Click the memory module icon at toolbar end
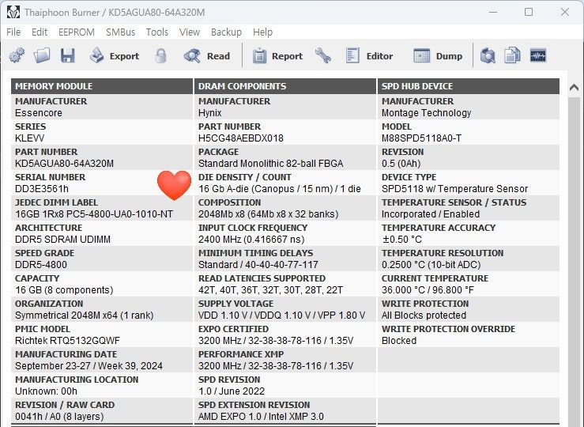 coord(538,55)
